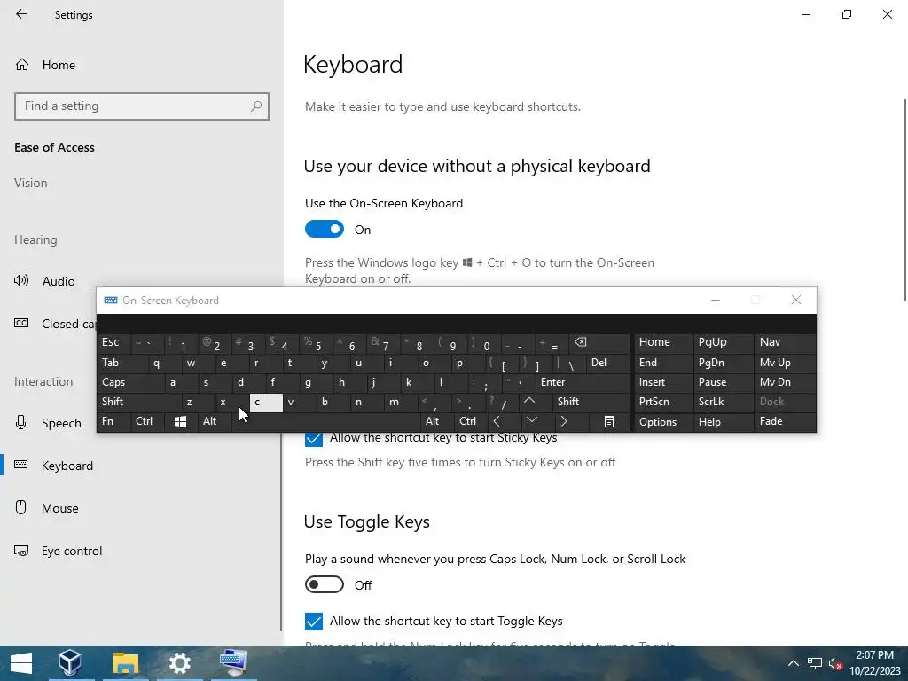Uncheck Allow shortcut key to start Sticky Keys
908x681 pixels.
tap(314, 438)
